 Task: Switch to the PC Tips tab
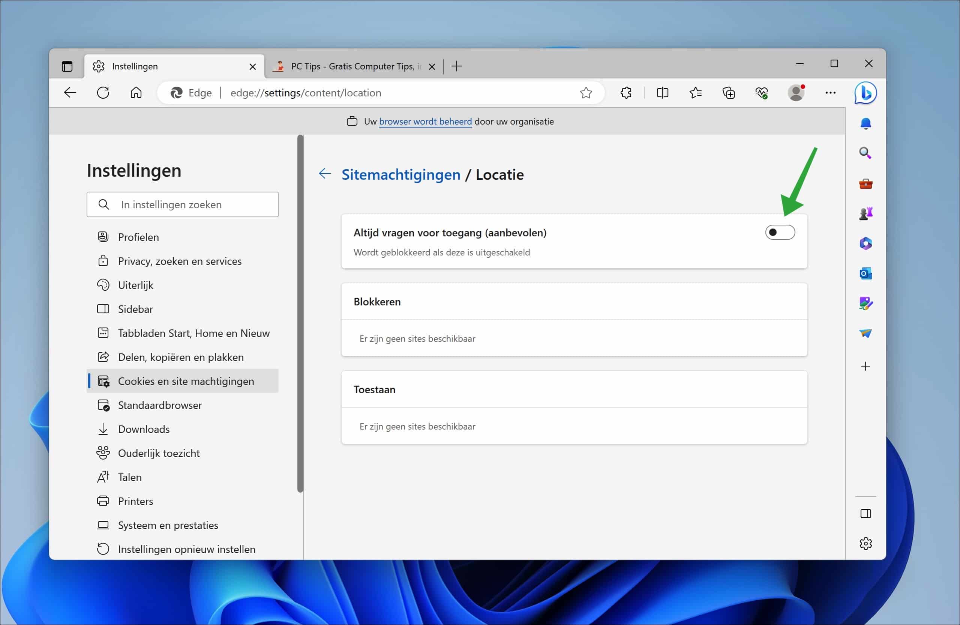[351, 66]
